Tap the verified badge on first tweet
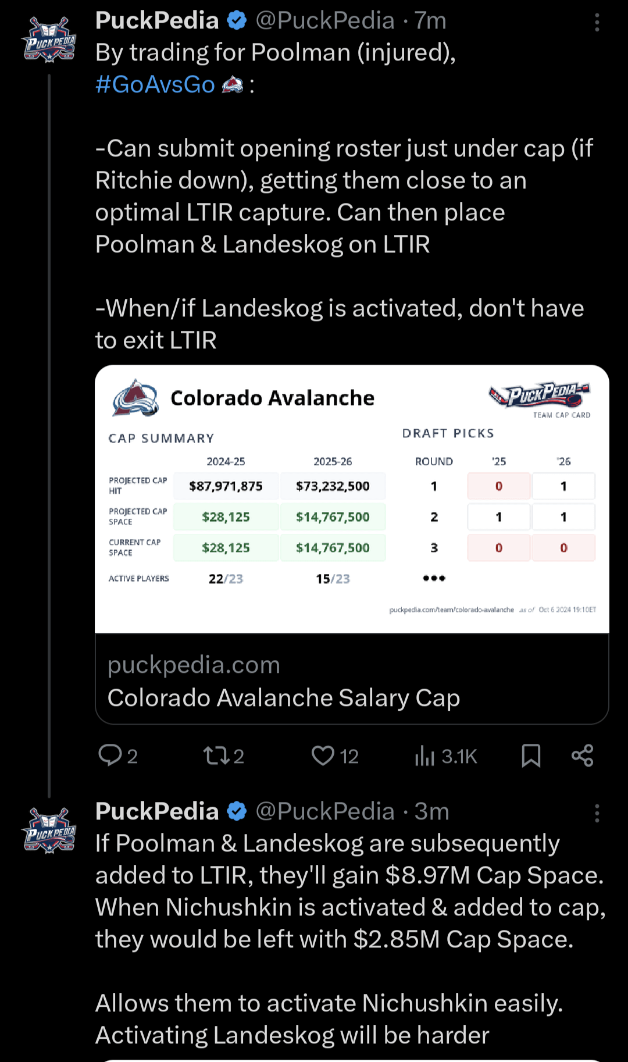The height and width of the screenshot is (1062, 628). pos(237,21)
